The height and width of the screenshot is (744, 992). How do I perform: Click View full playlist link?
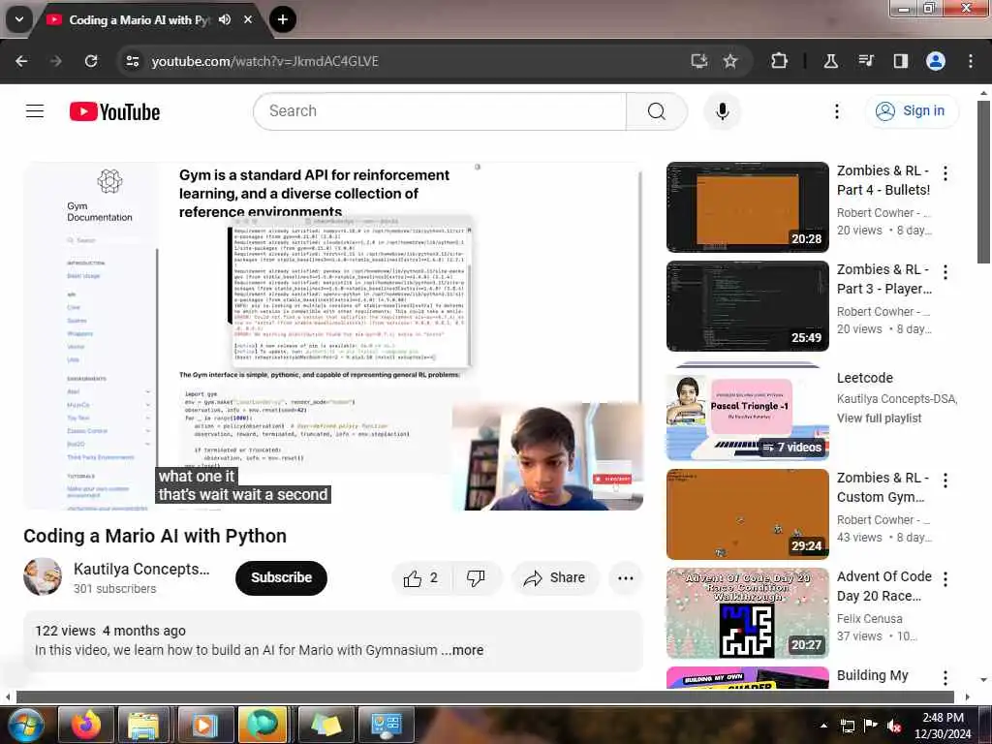pos(880,418)
